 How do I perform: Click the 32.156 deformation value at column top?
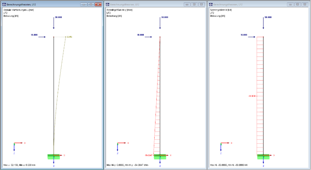70,37
